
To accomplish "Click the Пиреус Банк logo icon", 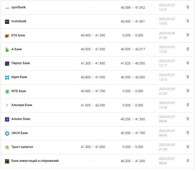I will coord(7,63).
